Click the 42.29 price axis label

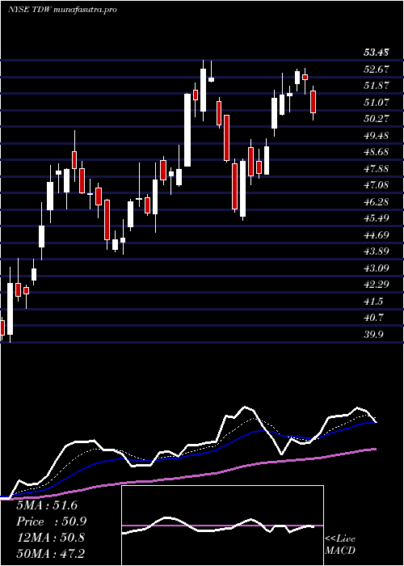point(376,285)
